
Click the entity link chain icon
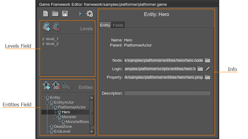click(65, 86)
